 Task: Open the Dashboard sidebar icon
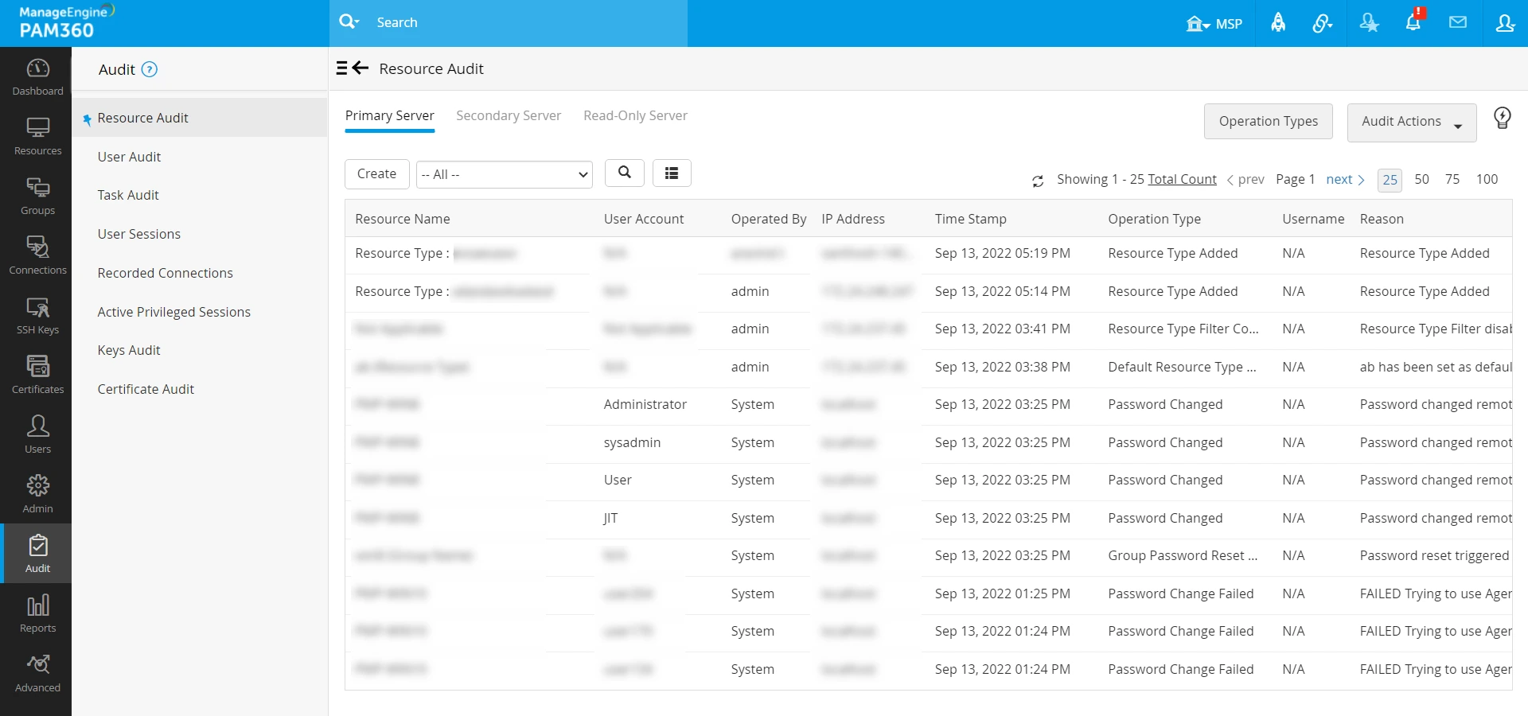click(x=37, y=77)
